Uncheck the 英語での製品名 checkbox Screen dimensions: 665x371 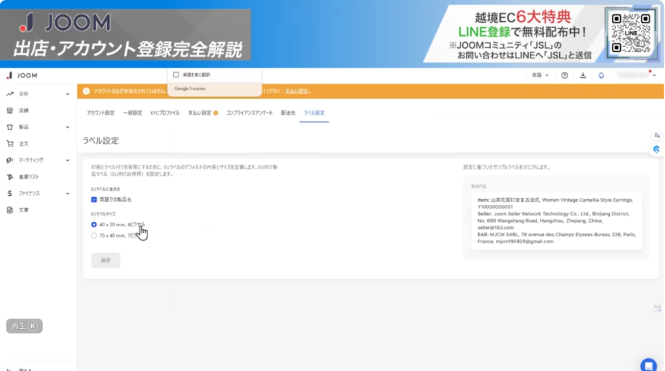coord(94,200)
